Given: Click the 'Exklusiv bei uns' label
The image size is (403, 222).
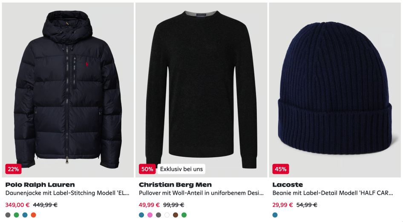Looking at the screenshot, I should point(181,169).
